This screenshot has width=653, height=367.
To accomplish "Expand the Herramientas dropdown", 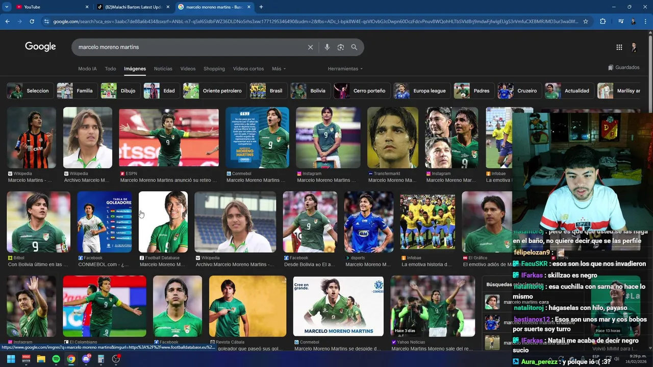I will coord(345,69).
